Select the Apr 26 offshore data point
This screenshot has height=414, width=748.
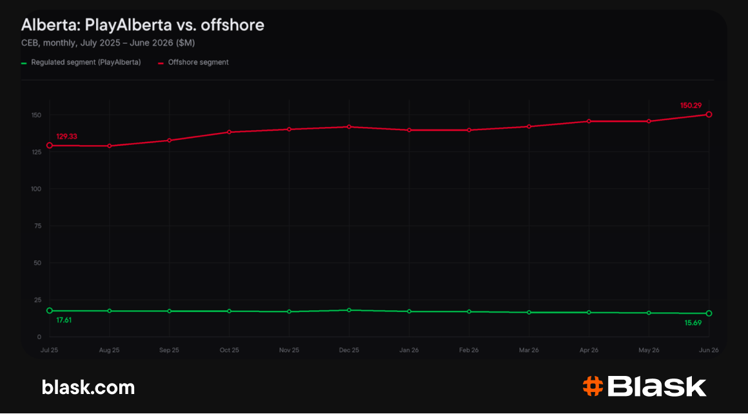coord(589,121)
